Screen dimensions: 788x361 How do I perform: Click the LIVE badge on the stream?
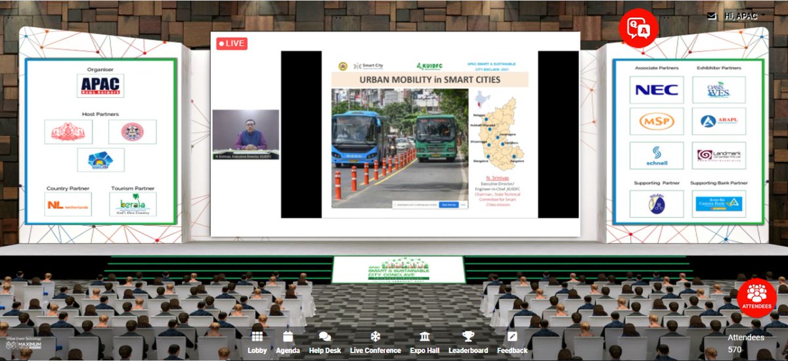pos(232,43)
